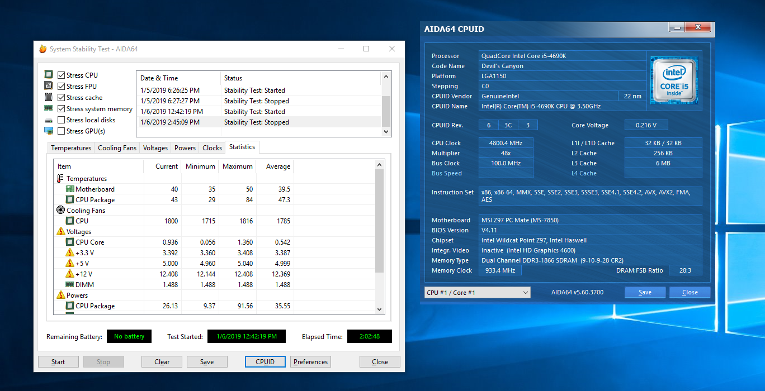Select the Clocks tab

coord(212,148)
